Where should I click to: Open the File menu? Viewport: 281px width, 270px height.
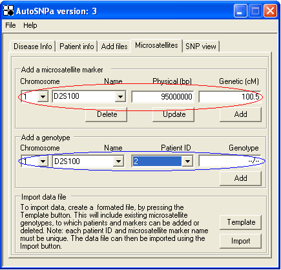(x=10, y=25)
